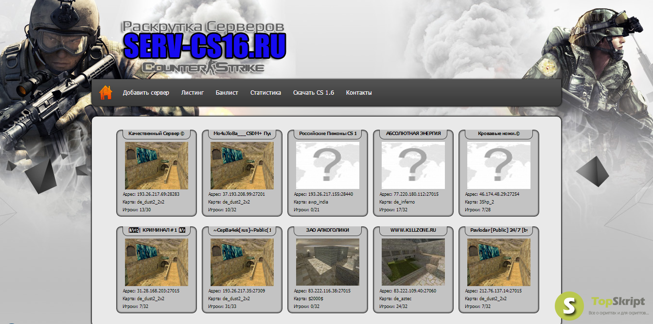Image resolution: width=653 pixels, height=324 pixels.
Task: Open the Pavlodar [Public] 24/7 server title
Action: click(x=499, y=230)
